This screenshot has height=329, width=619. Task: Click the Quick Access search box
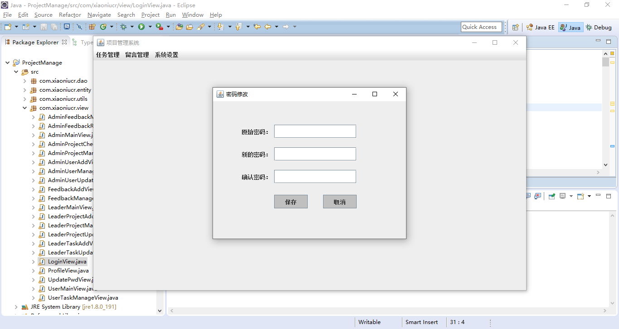point(482,27)
